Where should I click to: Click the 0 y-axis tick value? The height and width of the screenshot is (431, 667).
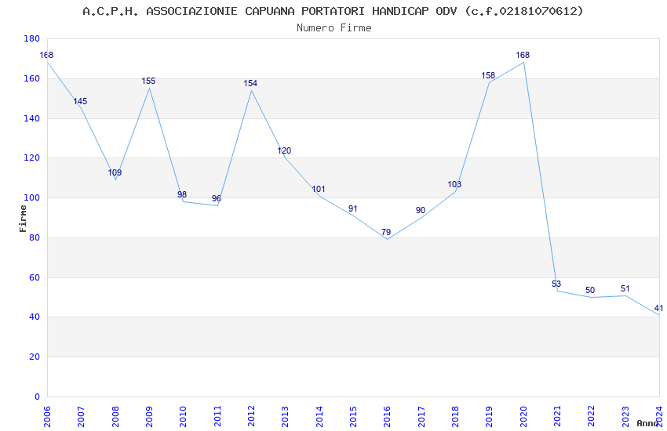click(x=38, y=397)
